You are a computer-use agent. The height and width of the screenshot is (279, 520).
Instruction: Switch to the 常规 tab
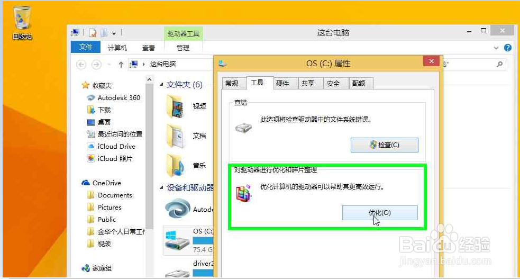pyautogui.click(x=232, y=83)
